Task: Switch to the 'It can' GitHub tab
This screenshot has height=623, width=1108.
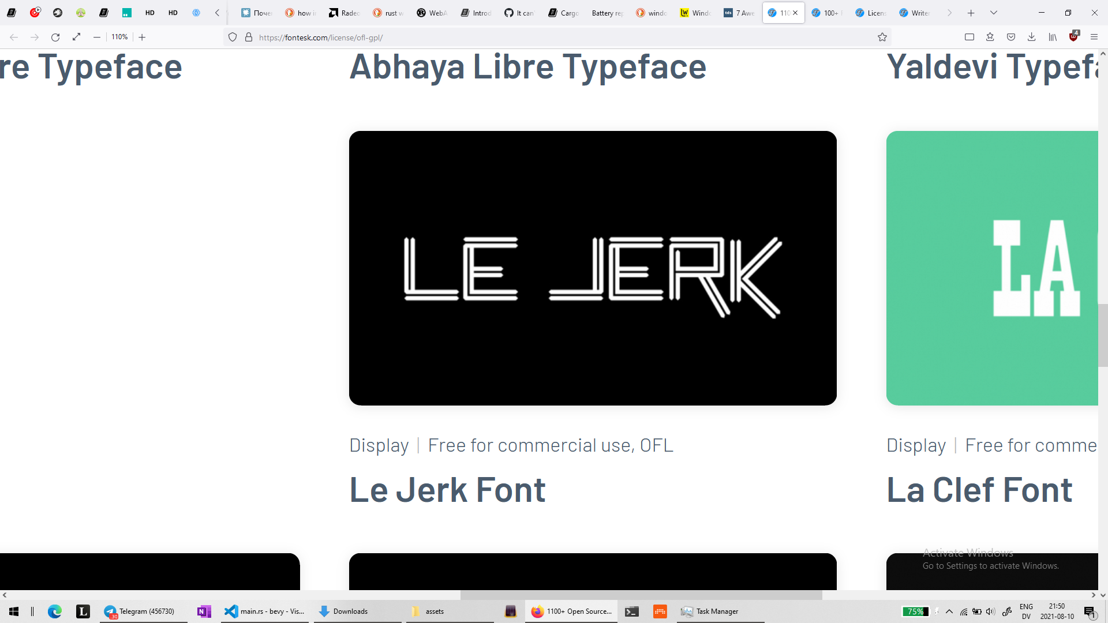Action: 519,13
